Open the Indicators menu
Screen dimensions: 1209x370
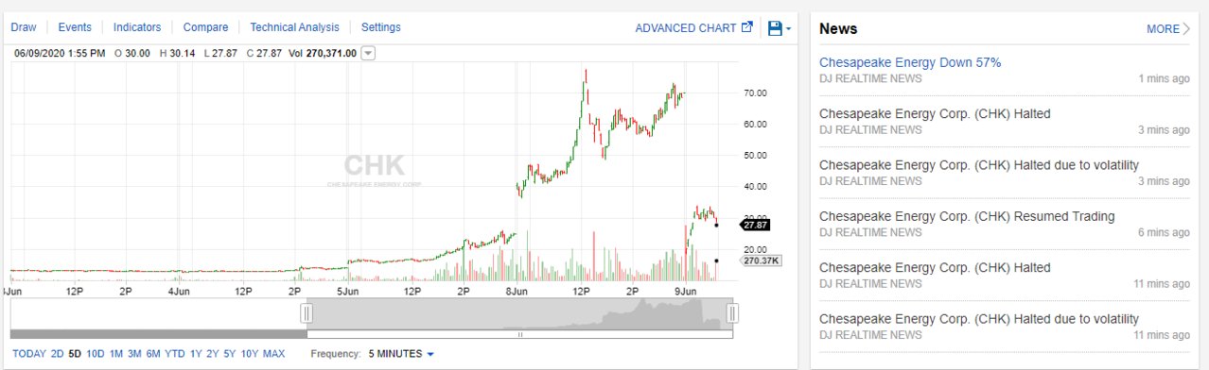(x=137, y=27)
